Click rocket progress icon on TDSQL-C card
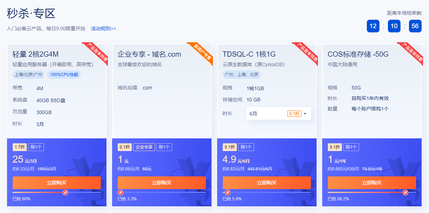This screenshot has height=213, width=429. click(x=228, y=193)
